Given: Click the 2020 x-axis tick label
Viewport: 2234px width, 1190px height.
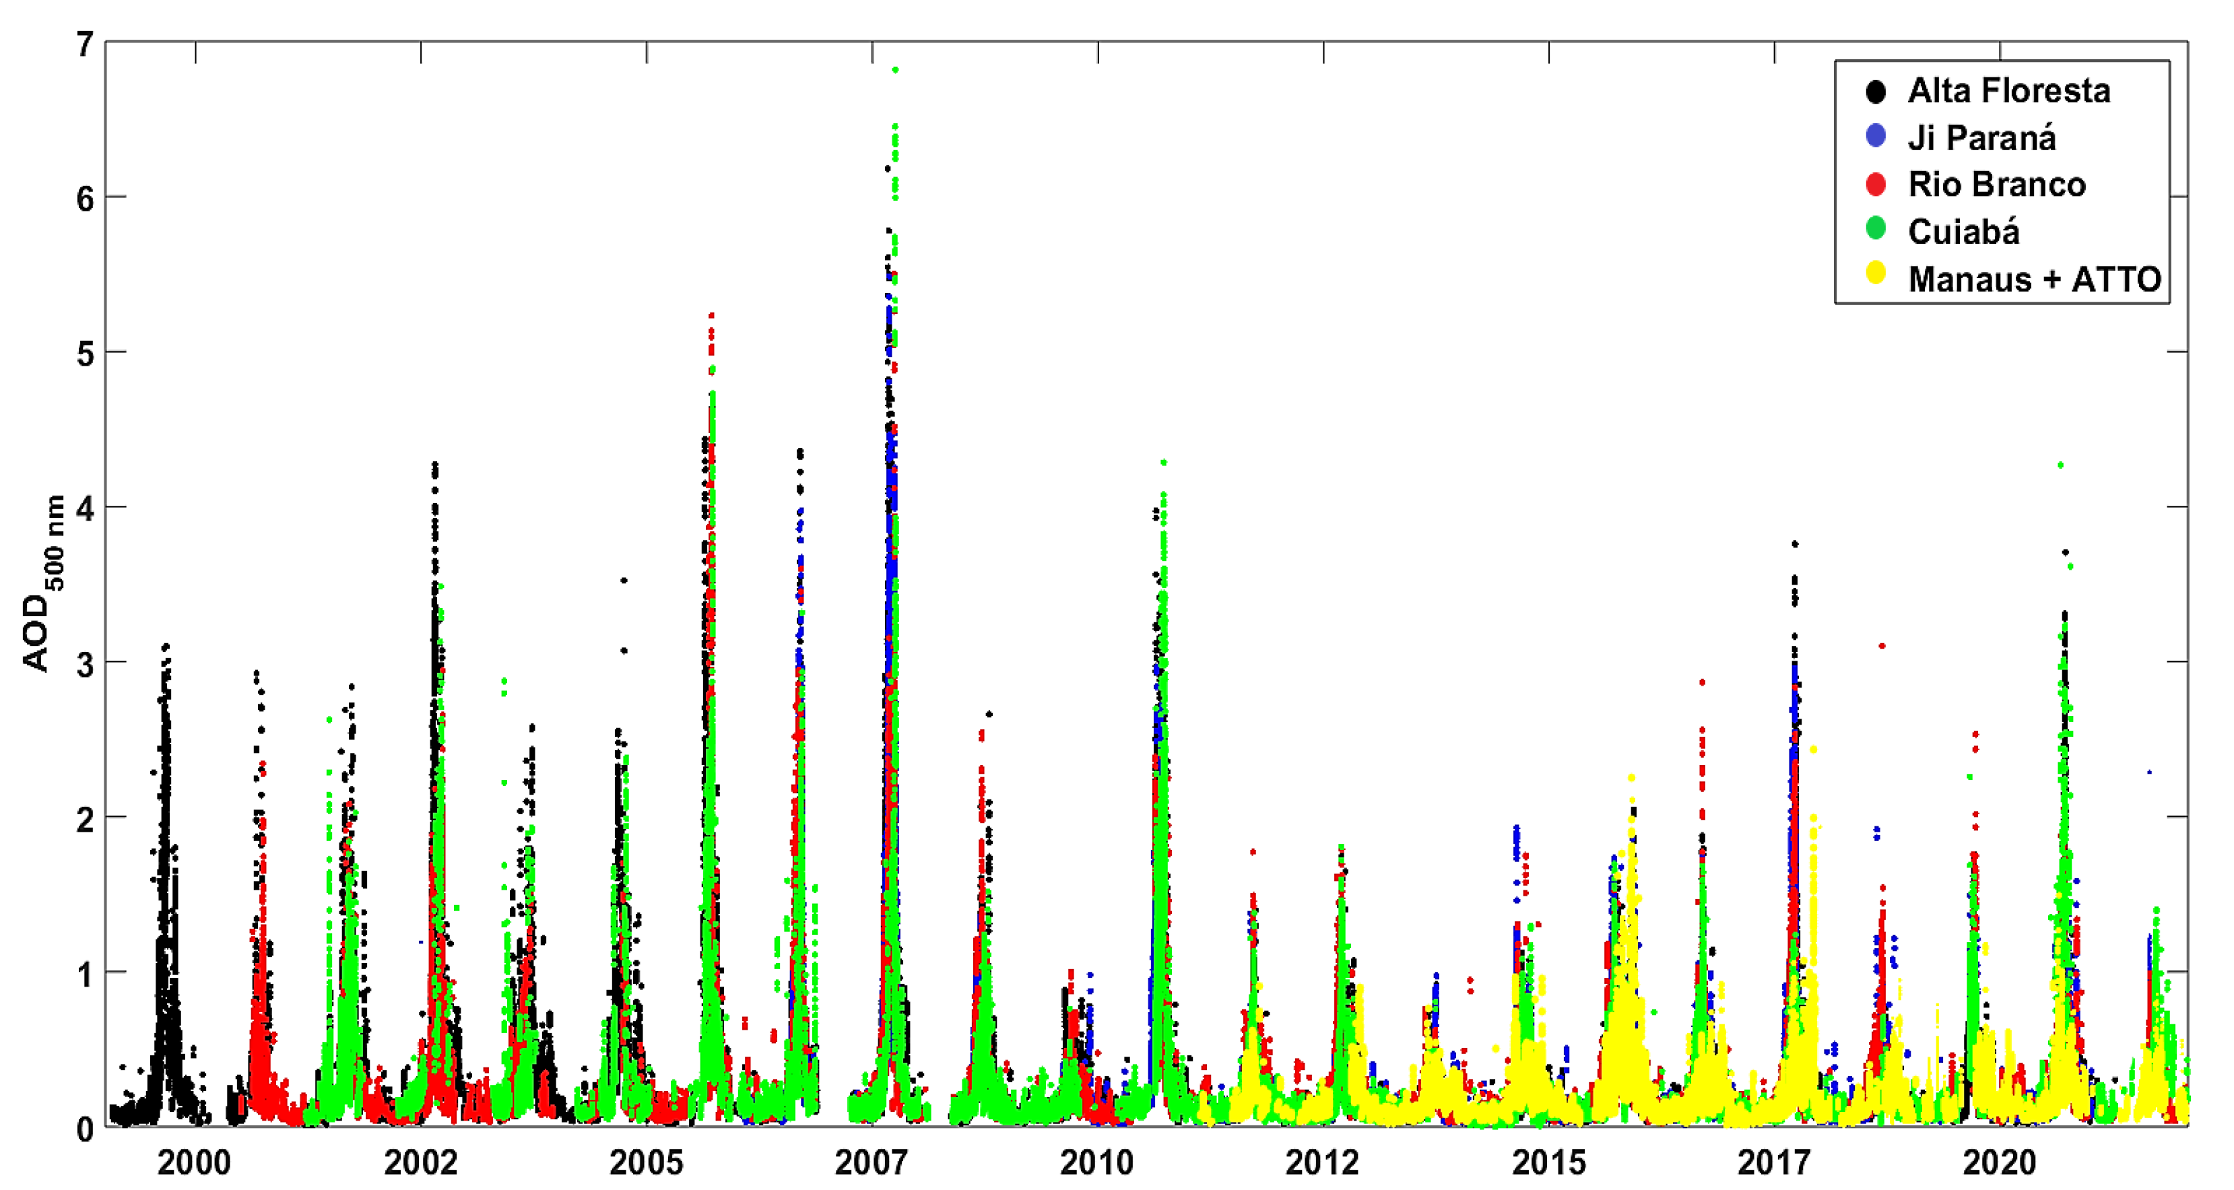Looking at the screenshot, I should click(x=2000, y=1162).
